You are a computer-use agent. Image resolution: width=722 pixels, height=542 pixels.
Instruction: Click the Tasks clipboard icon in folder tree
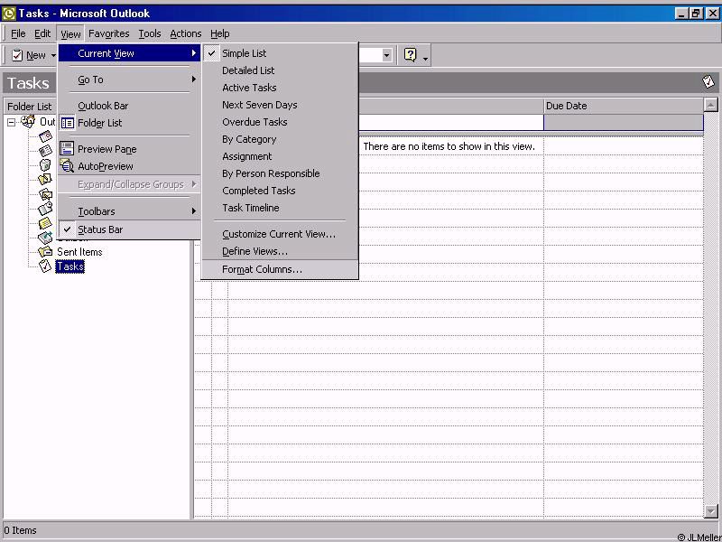(x=45, y=266)
